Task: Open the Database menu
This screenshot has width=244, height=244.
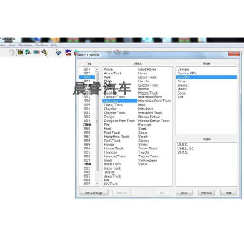Action: pos(26,45)
